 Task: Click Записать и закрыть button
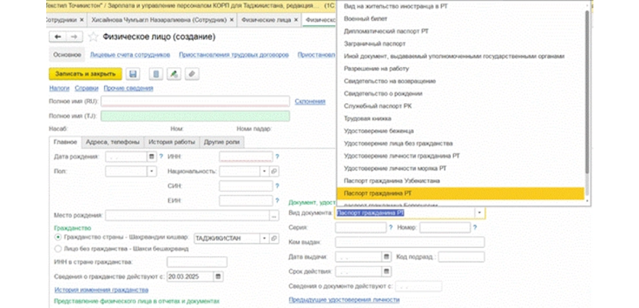[85, 74]
